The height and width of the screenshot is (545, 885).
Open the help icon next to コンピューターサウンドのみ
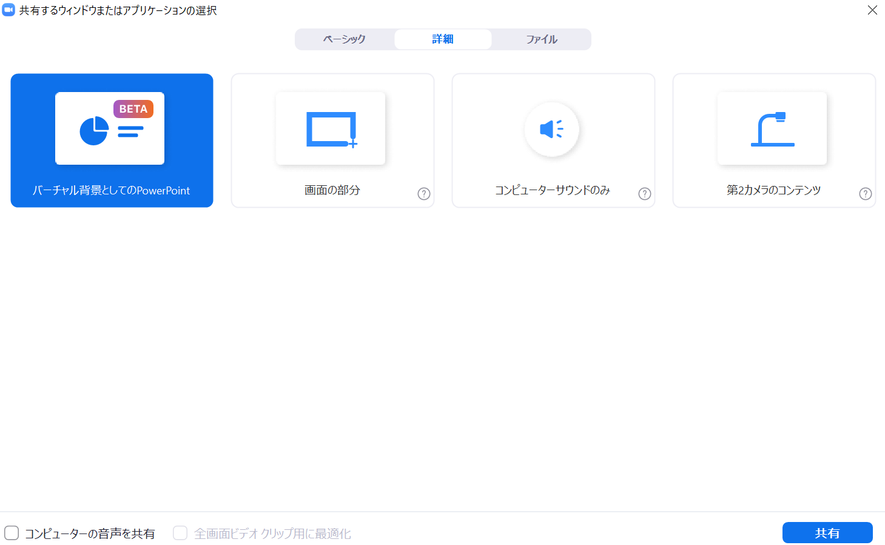click(644, 194)
